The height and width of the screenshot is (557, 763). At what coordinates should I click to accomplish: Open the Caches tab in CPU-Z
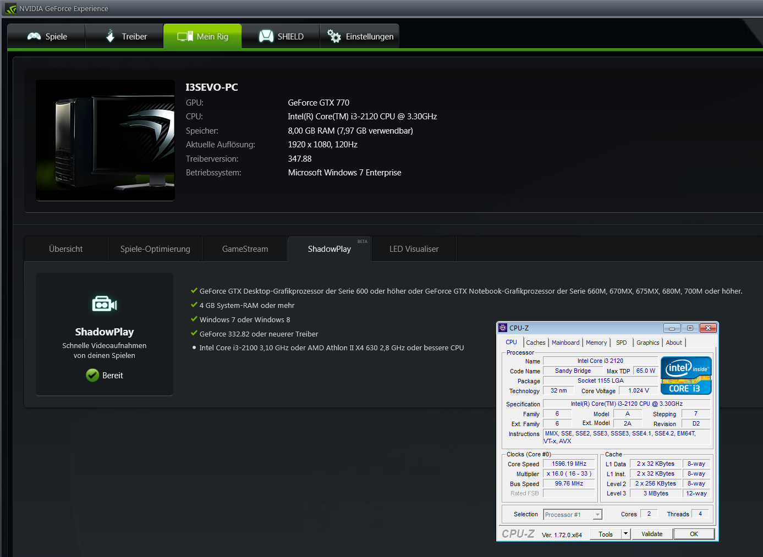pyautogui.click(x=536, y=343)
